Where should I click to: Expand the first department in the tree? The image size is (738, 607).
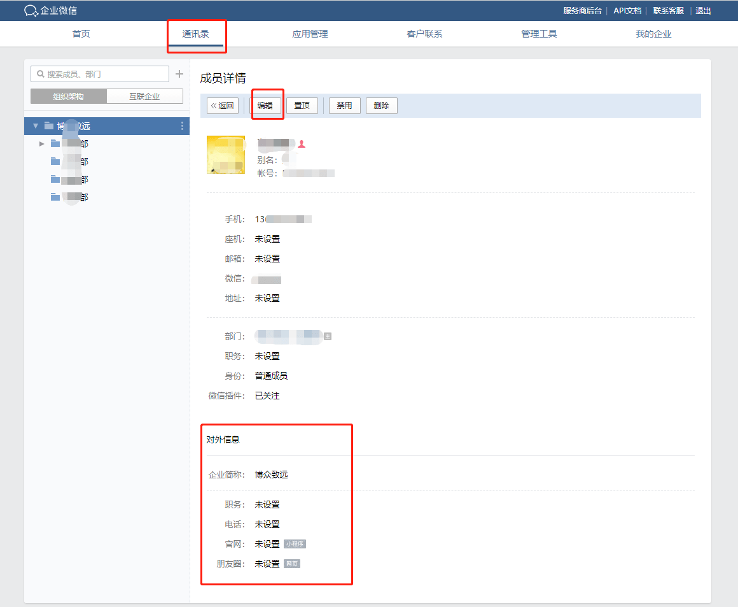point(42,144)
